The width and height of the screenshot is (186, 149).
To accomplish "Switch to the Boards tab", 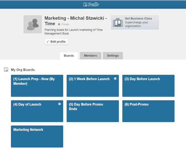I will [69, 56].
